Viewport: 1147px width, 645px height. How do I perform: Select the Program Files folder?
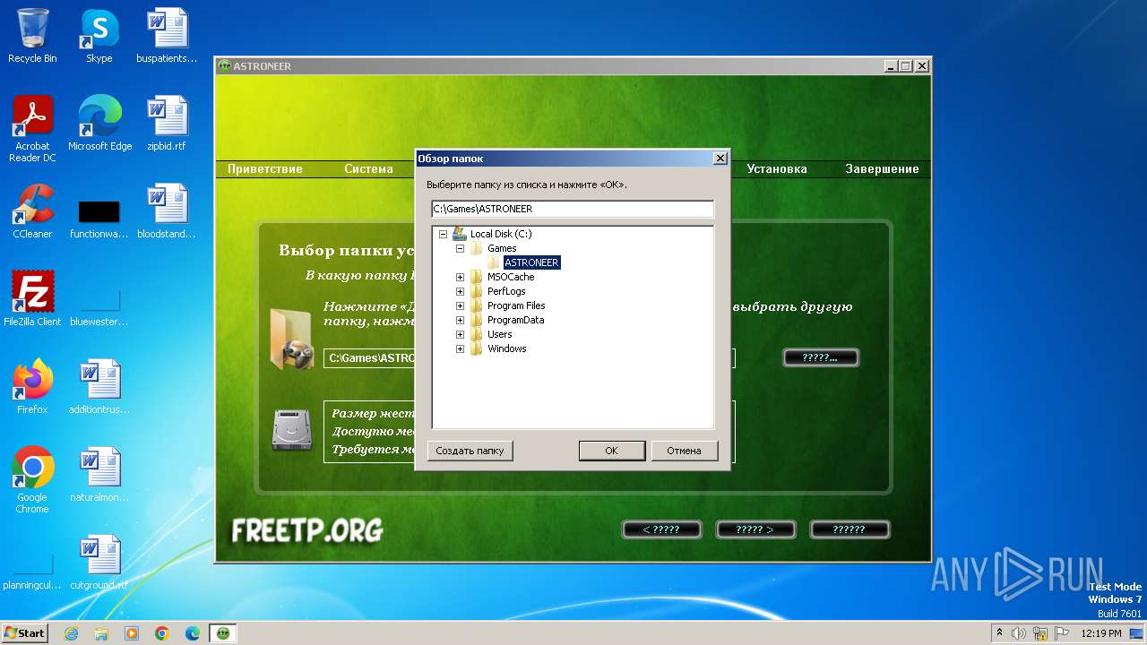click(x=516, y=305)
